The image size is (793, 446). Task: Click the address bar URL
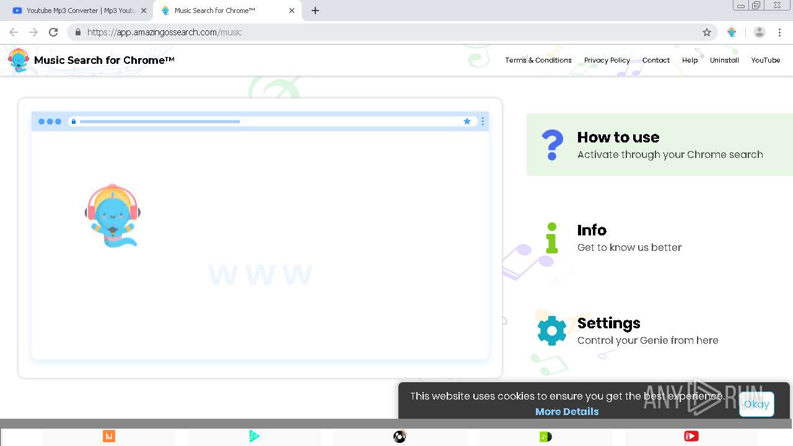pyautogui.click(x=164, y=32)
